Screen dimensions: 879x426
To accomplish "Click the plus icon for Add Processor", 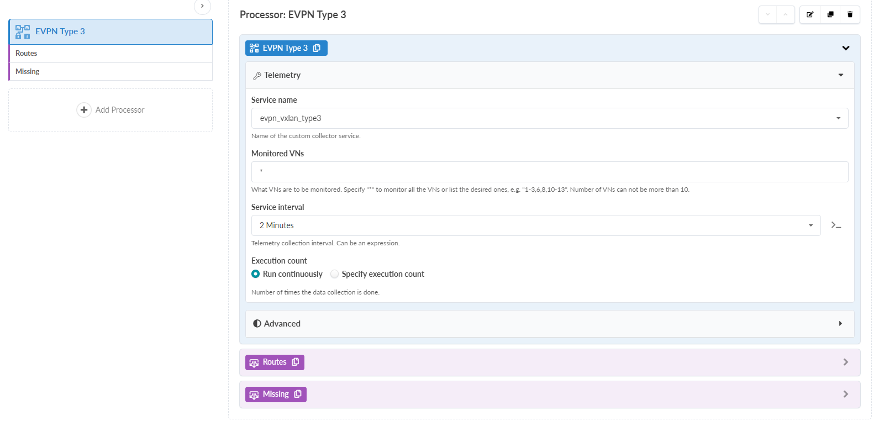I will (84, 110).
